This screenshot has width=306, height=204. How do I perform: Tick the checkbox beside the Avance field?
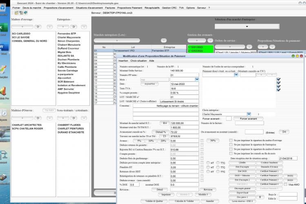[x=202, y=140]
